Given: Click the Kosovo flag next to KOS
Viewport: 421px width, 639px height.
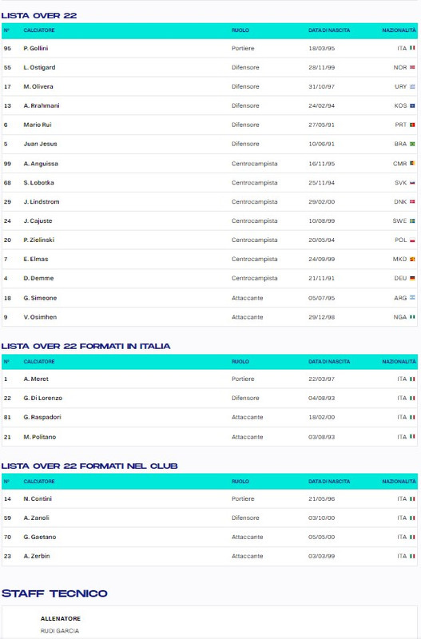Looking at the screenshot, I should point(412,105).
